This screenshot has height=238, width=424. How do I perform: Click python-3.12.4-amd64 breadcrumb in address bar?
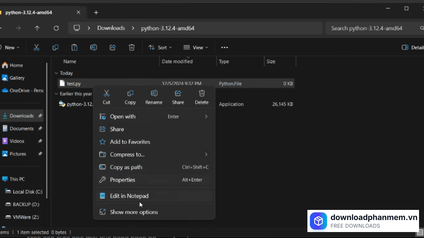click(x=168, y=28)
